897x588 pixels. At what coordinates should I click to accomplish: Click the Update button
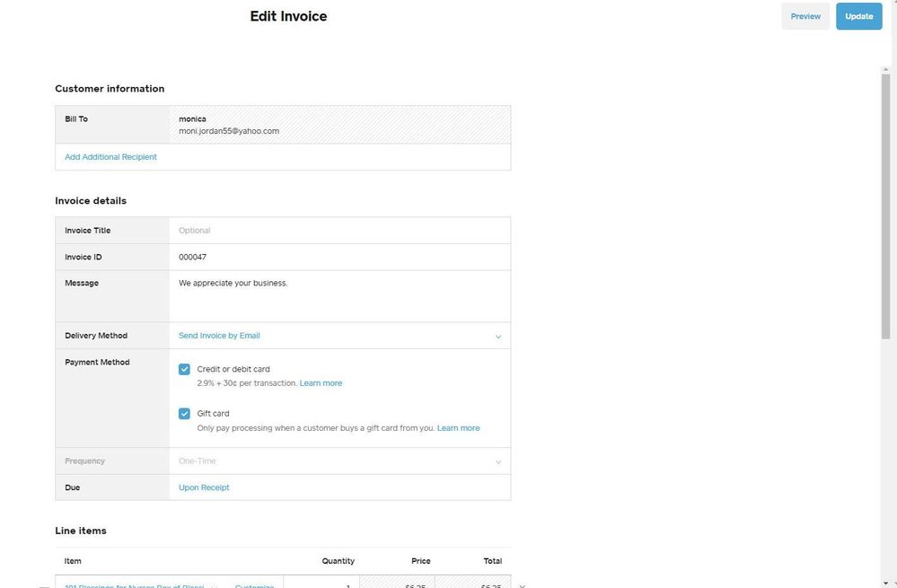(858, 16)
